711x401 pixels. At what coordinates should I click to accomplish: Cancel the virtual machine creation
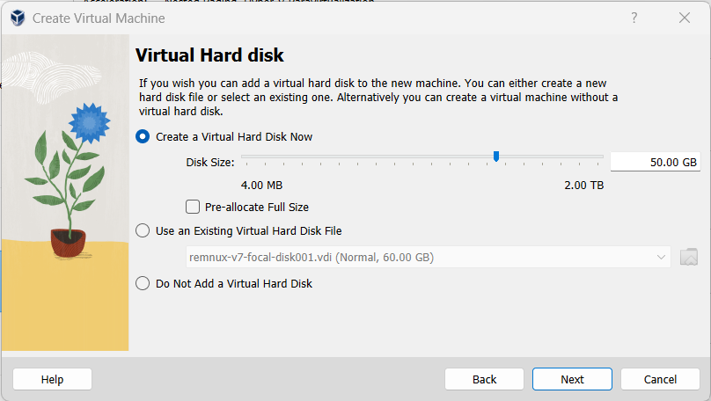click(660, 379)
